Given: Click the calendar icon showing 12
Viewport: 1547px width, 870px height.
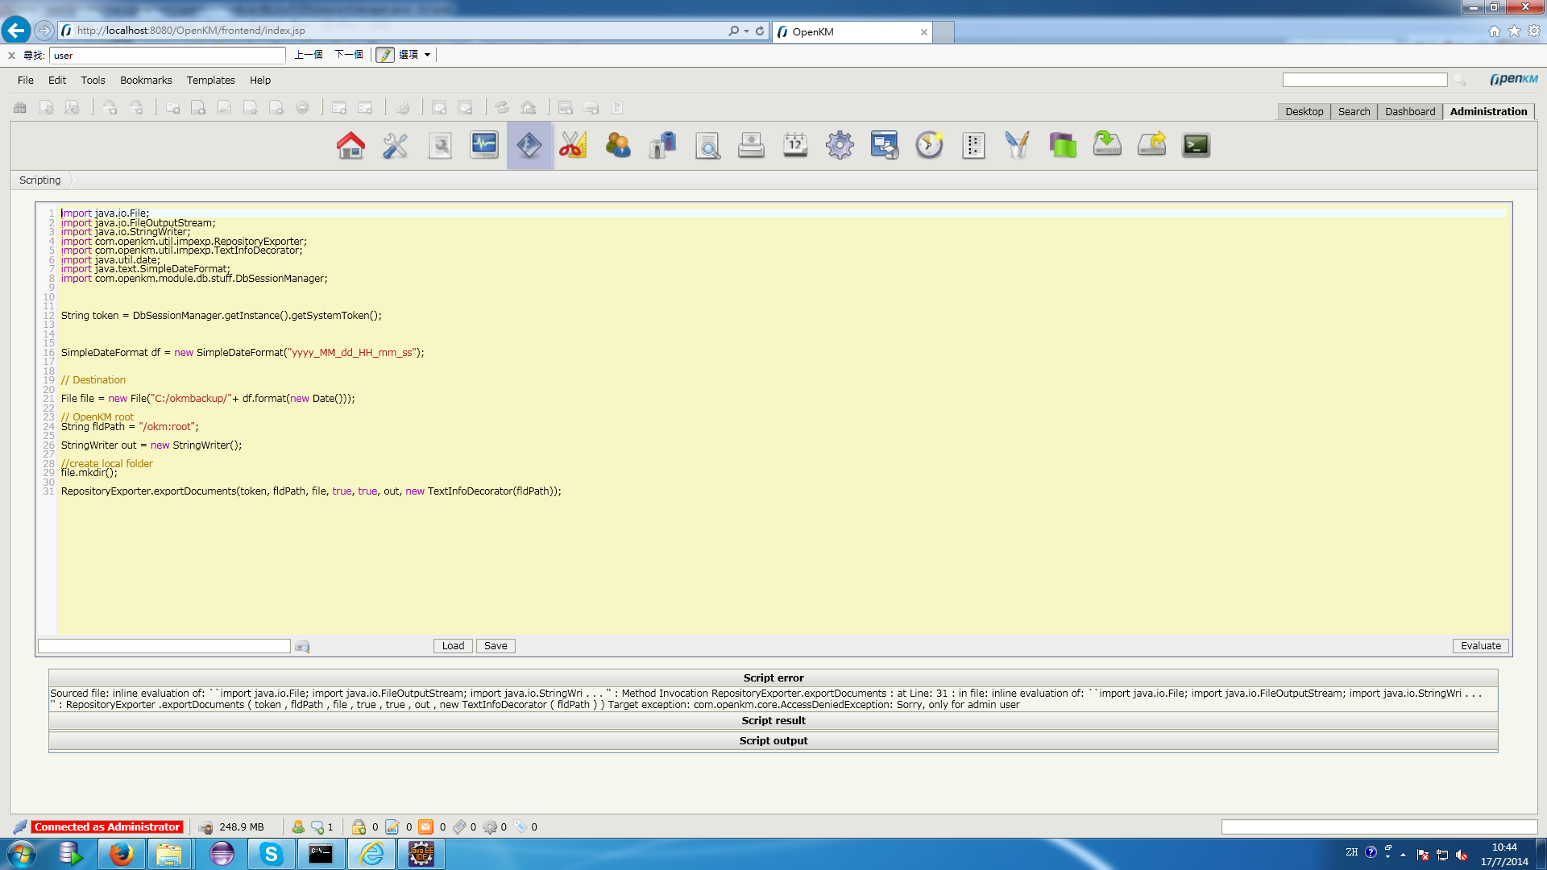Looking at the screenshot, I should 795,145.
